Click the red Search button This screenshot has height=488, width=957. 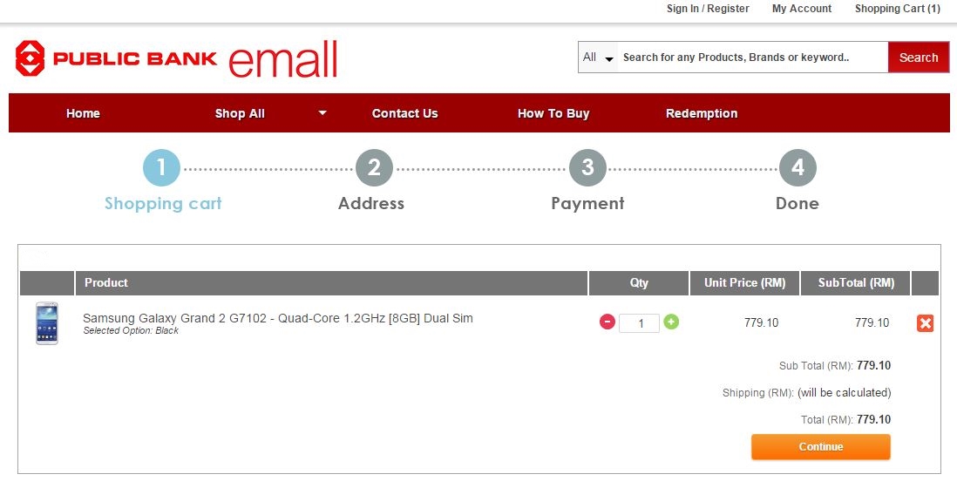click(x=919, y=58)
